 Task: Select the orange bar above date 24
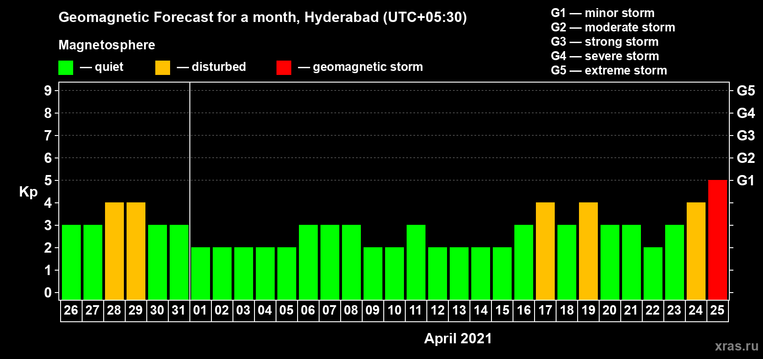pos(696,251)
